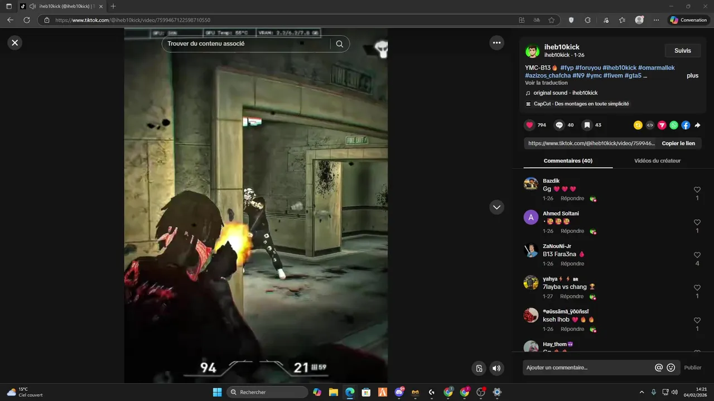Image resolution: width=714 pixels, height=401 pixels.
Task: Close the TikTok video viewer
Action: click(15, 42)
